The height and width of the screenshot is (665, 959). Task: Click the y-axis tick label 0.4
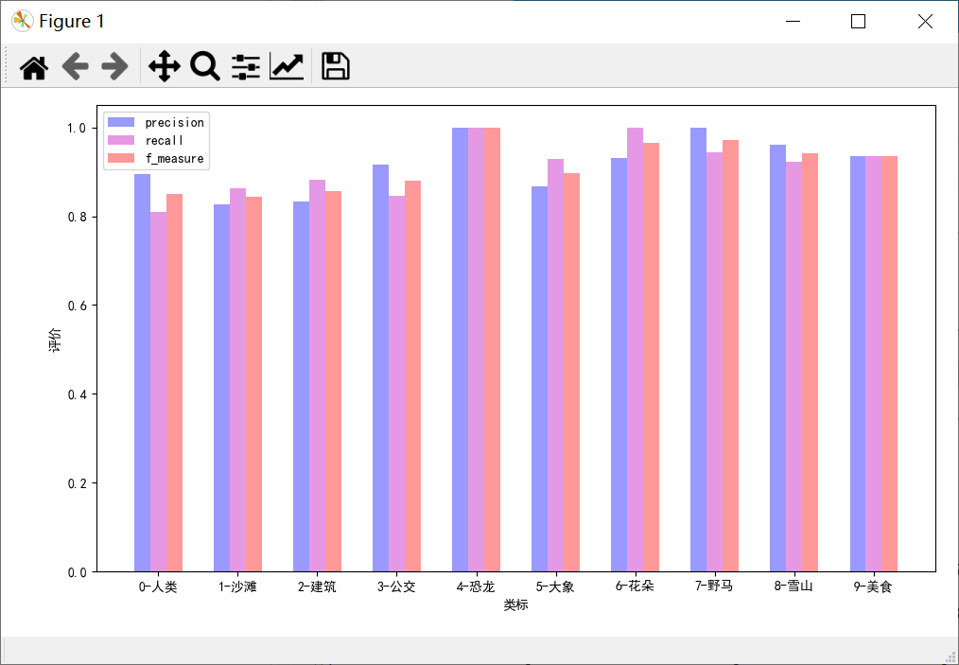coord(77,394)
